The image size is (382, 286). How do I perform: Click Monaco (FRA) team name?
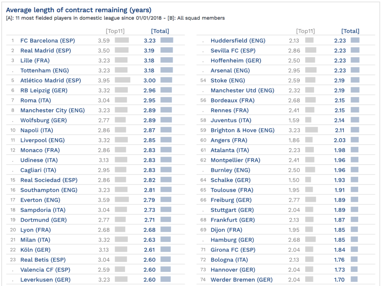(40, 150)
